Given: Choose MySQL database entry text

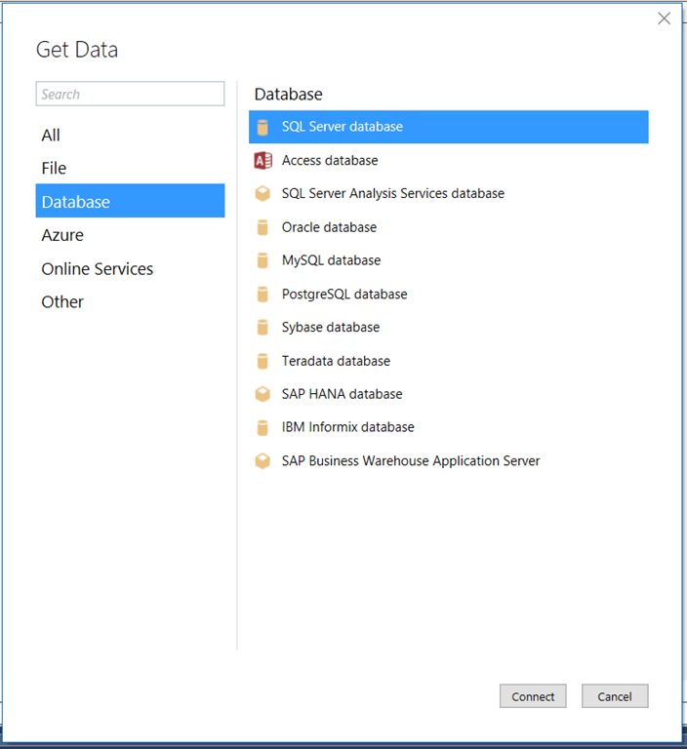Looking at the screenshot, I should point(332,260).
